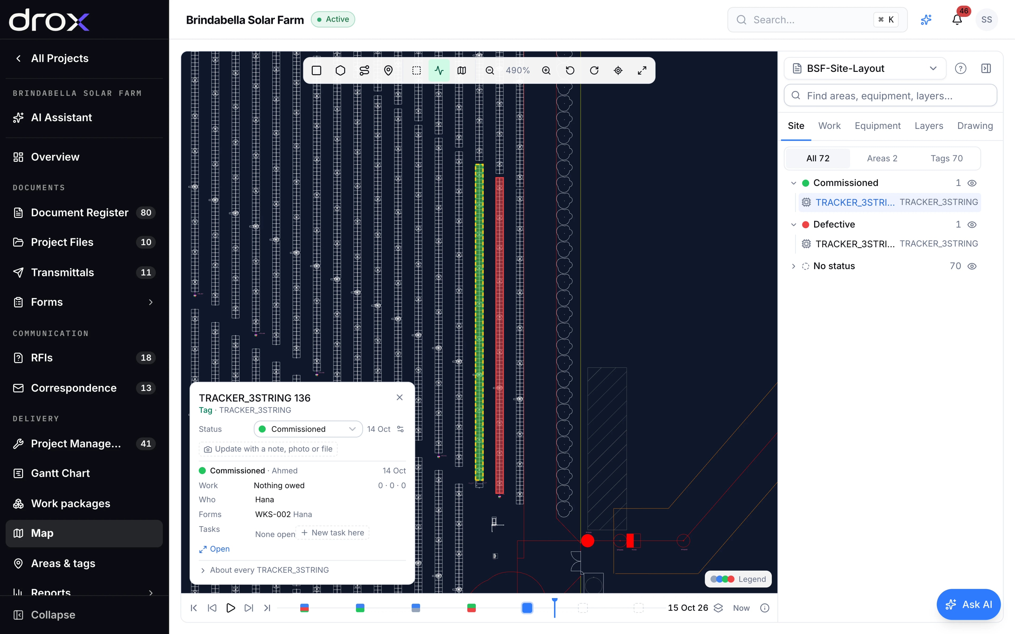Toggle the activity pulse tool in toolbar

[439, 71]
